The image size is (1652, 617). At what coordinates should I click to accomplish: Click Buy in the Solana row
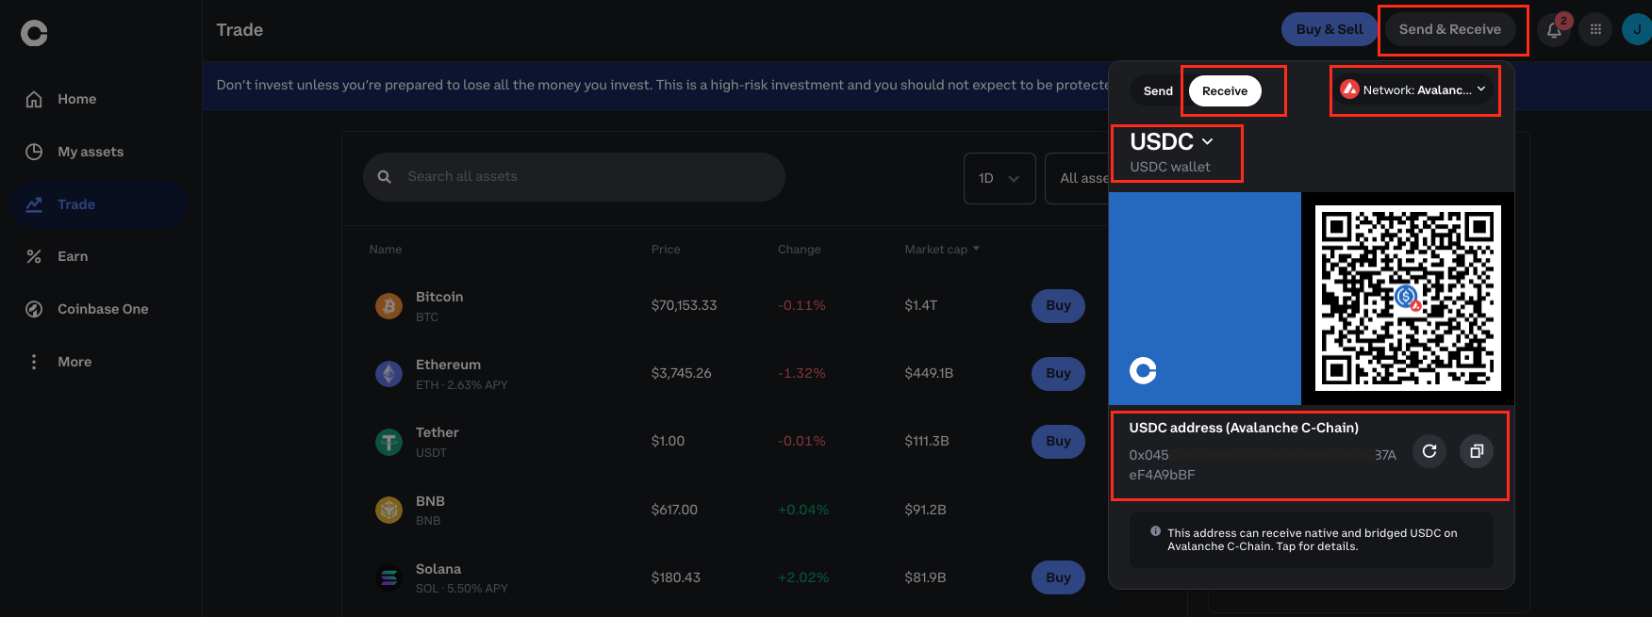click(1058, 577)
